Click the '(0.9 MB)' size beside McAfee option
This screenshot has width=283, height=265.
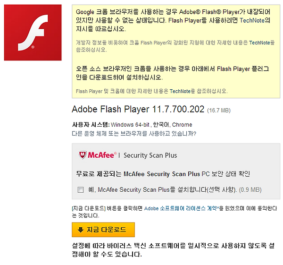pos(250,189)
